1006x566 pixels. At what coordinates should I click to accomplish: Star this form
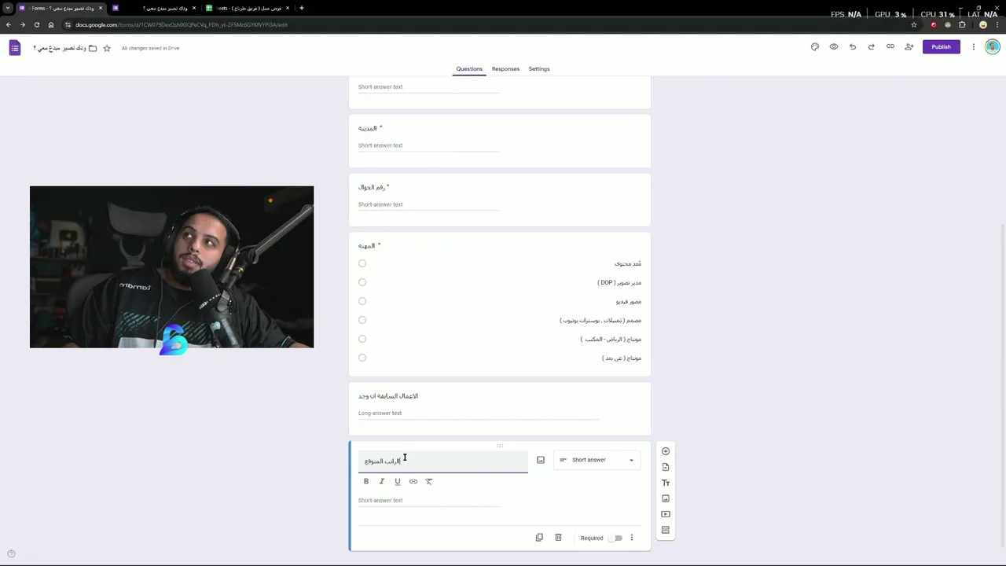(107, 48)
